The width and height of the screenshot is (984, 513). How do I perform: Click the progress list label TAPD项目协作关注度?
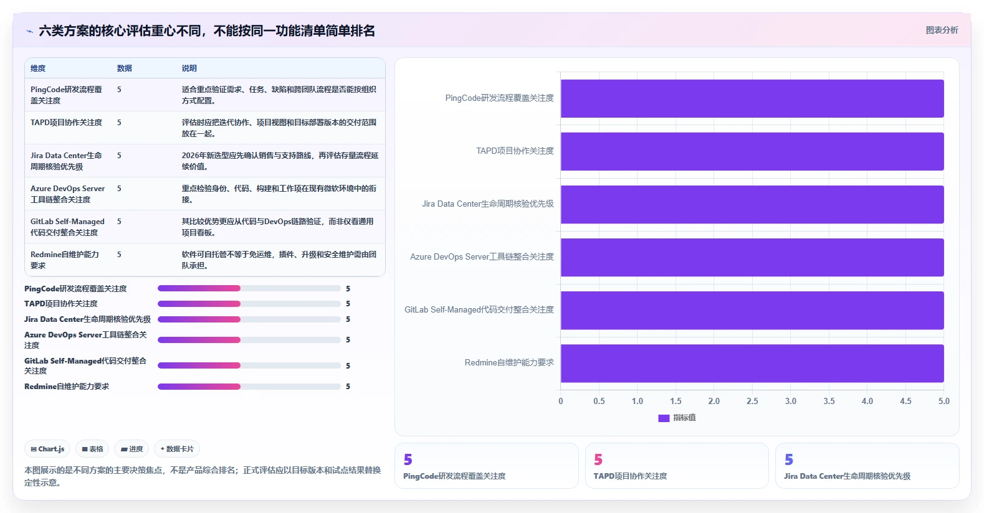pos(61,304)
